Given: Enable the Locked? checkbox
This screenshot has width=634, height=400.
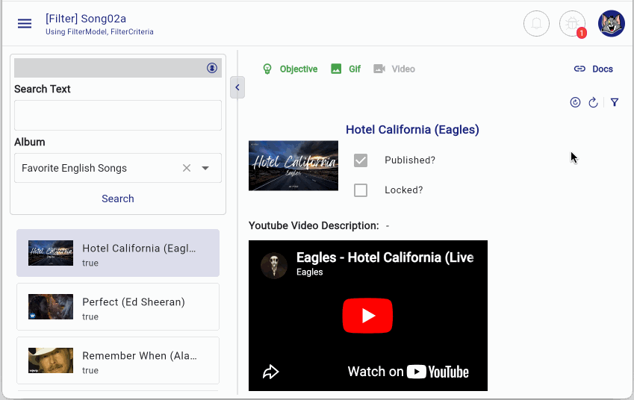Looking at the screenshot, I should [x=361, y=190].
